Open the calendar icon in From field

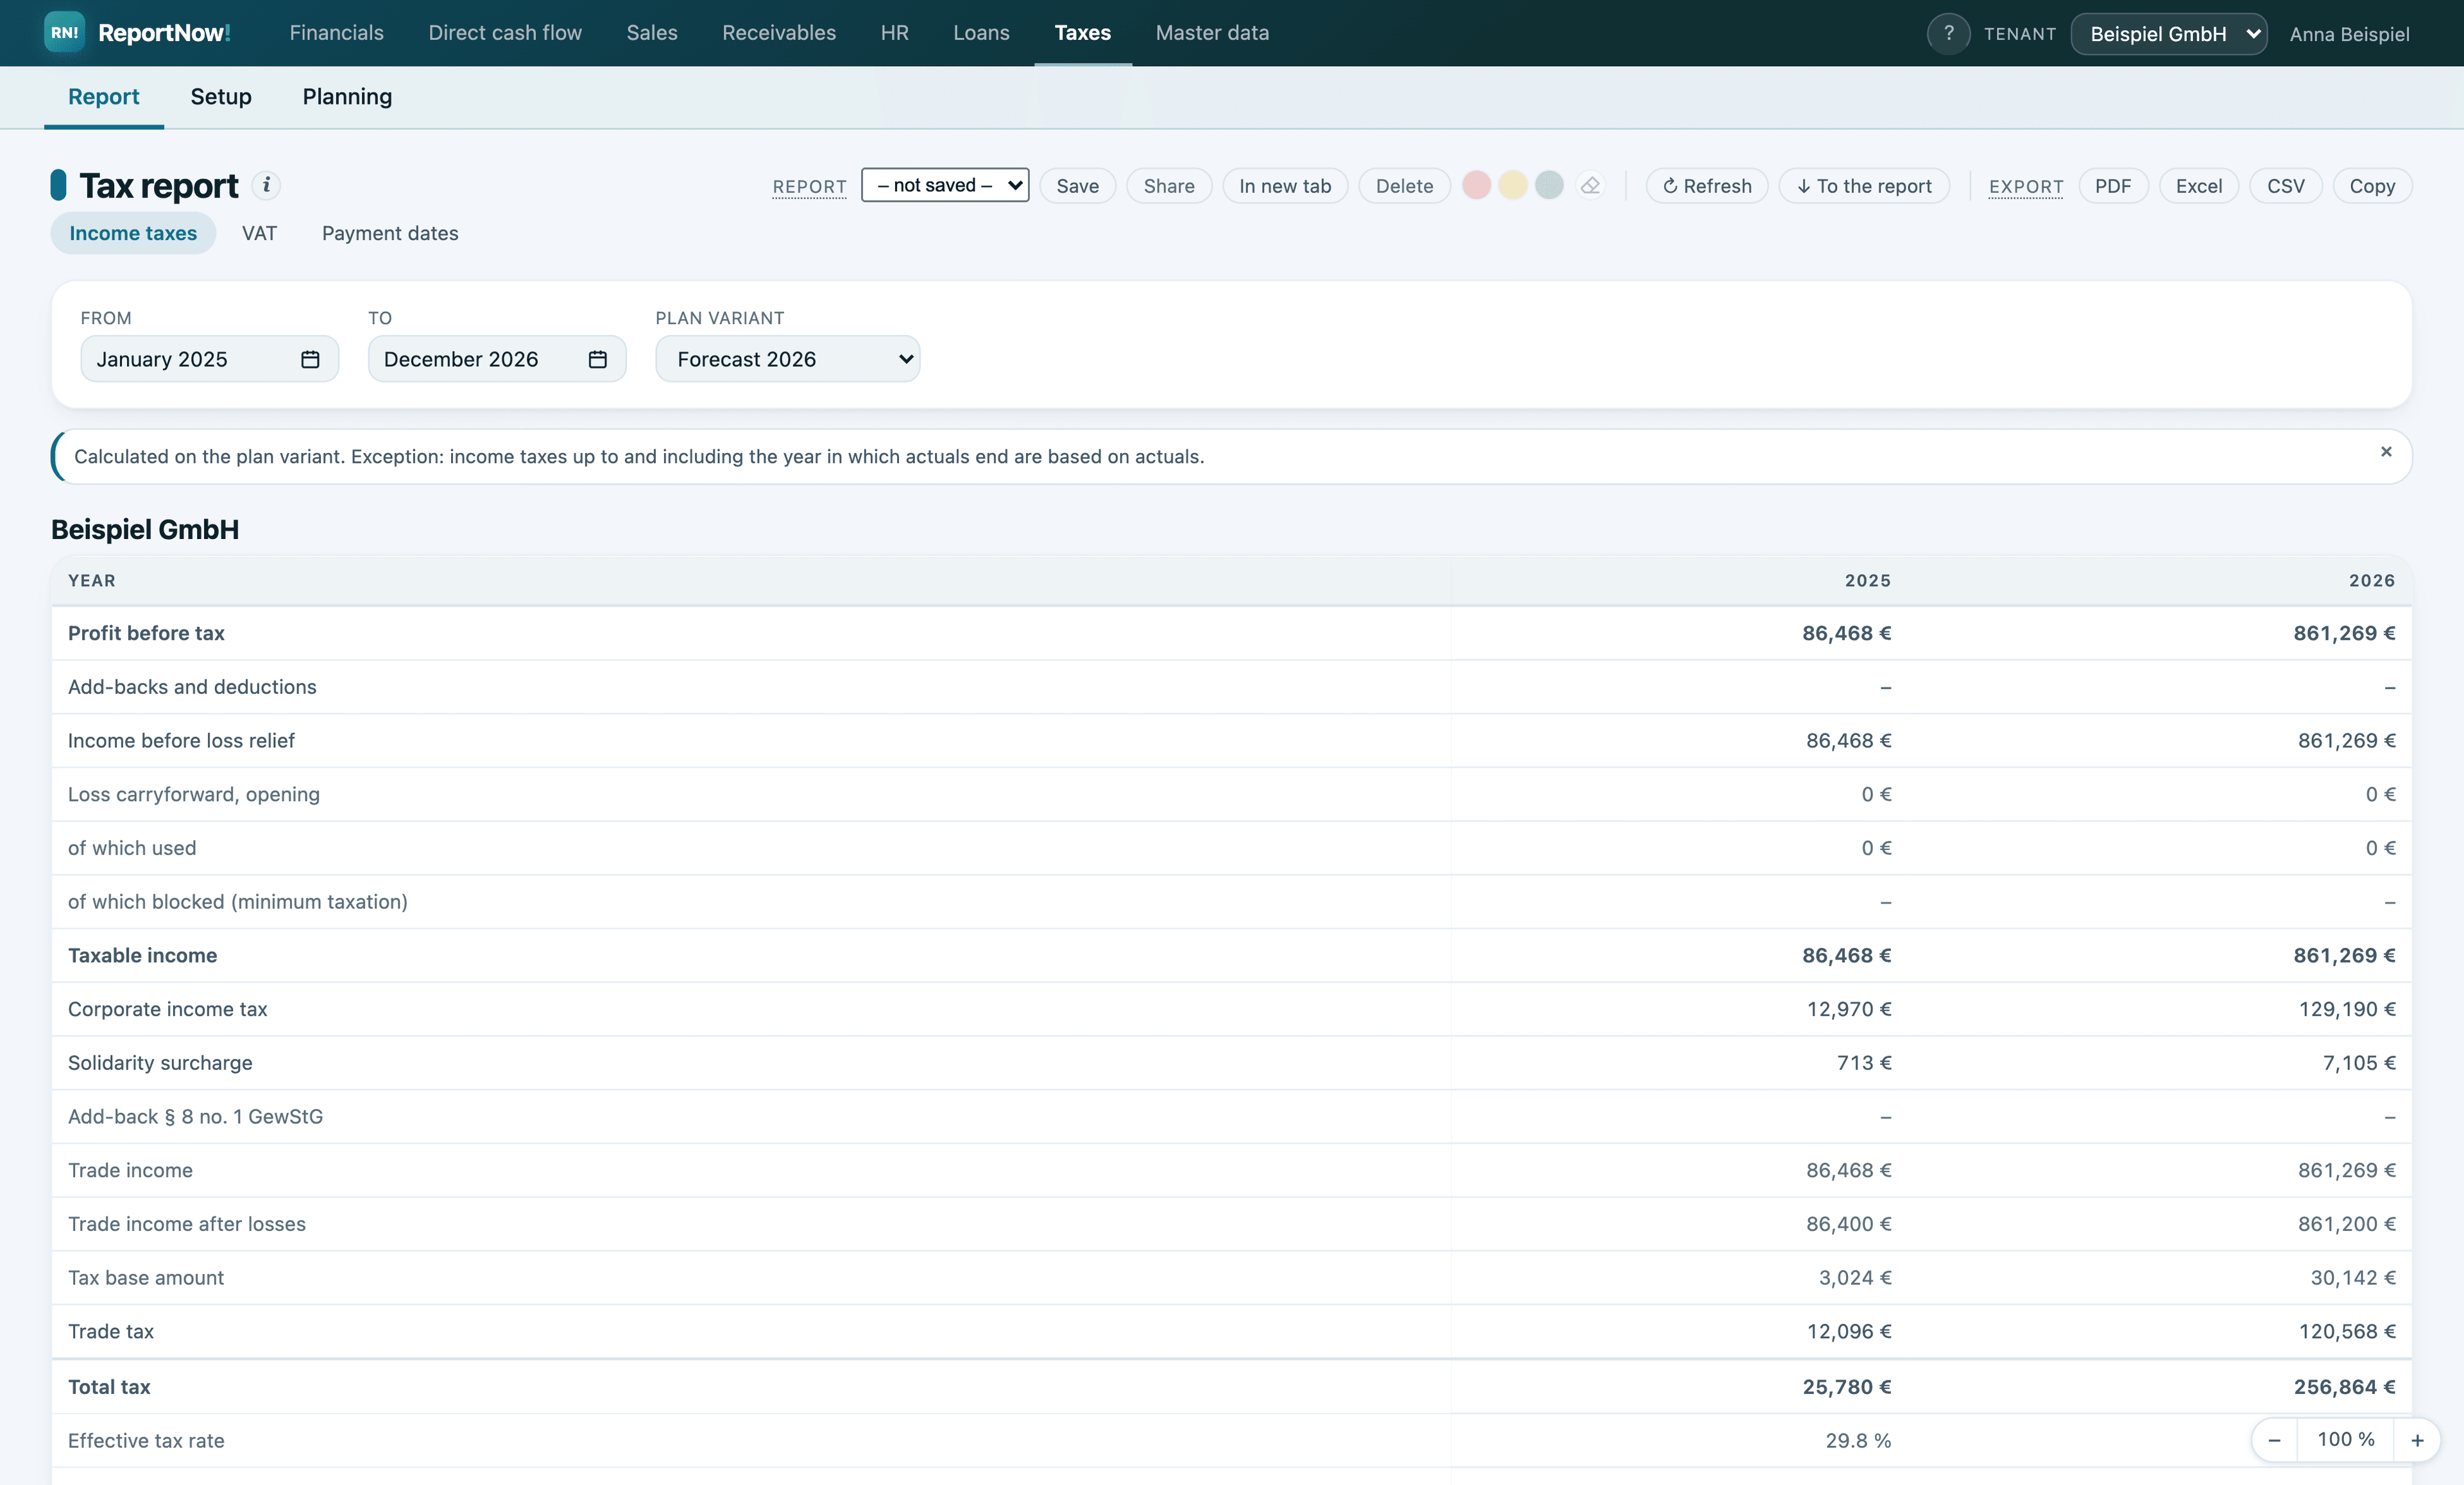click(x=310, y=359)
